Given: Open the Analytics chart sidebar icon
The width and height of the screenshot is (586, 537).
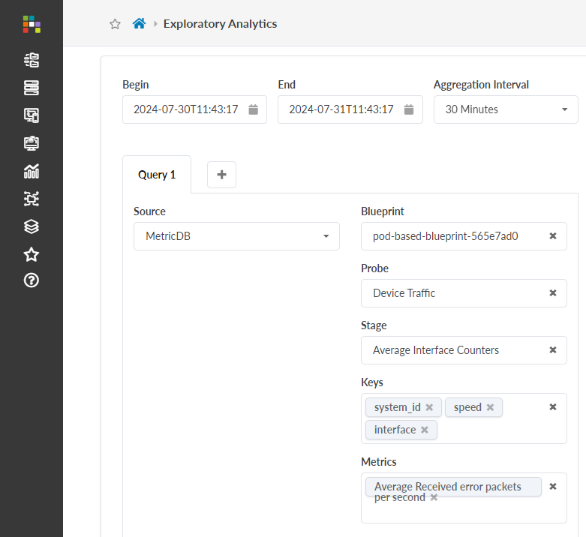Looking at the screenshot, I should click(x=32, y=171).
